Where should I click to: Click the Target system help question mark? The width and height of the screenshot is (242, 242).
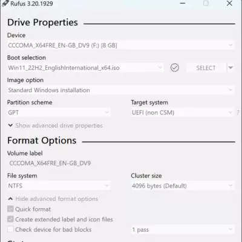point(238,113)
